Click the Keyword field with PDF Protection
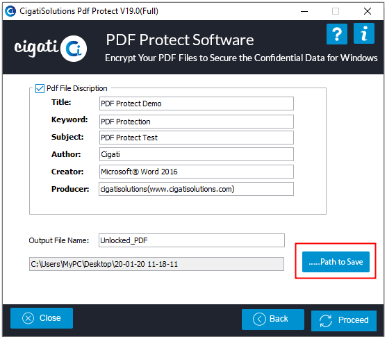 197,122
